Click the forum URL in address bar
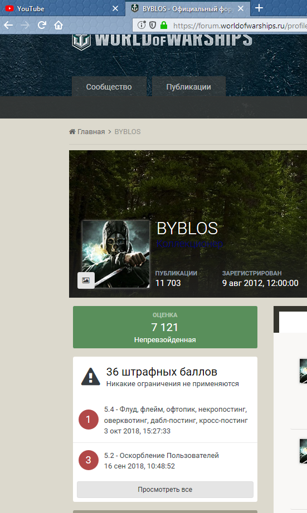This screenshot has width=307, height=513. [x=240, y=26]
